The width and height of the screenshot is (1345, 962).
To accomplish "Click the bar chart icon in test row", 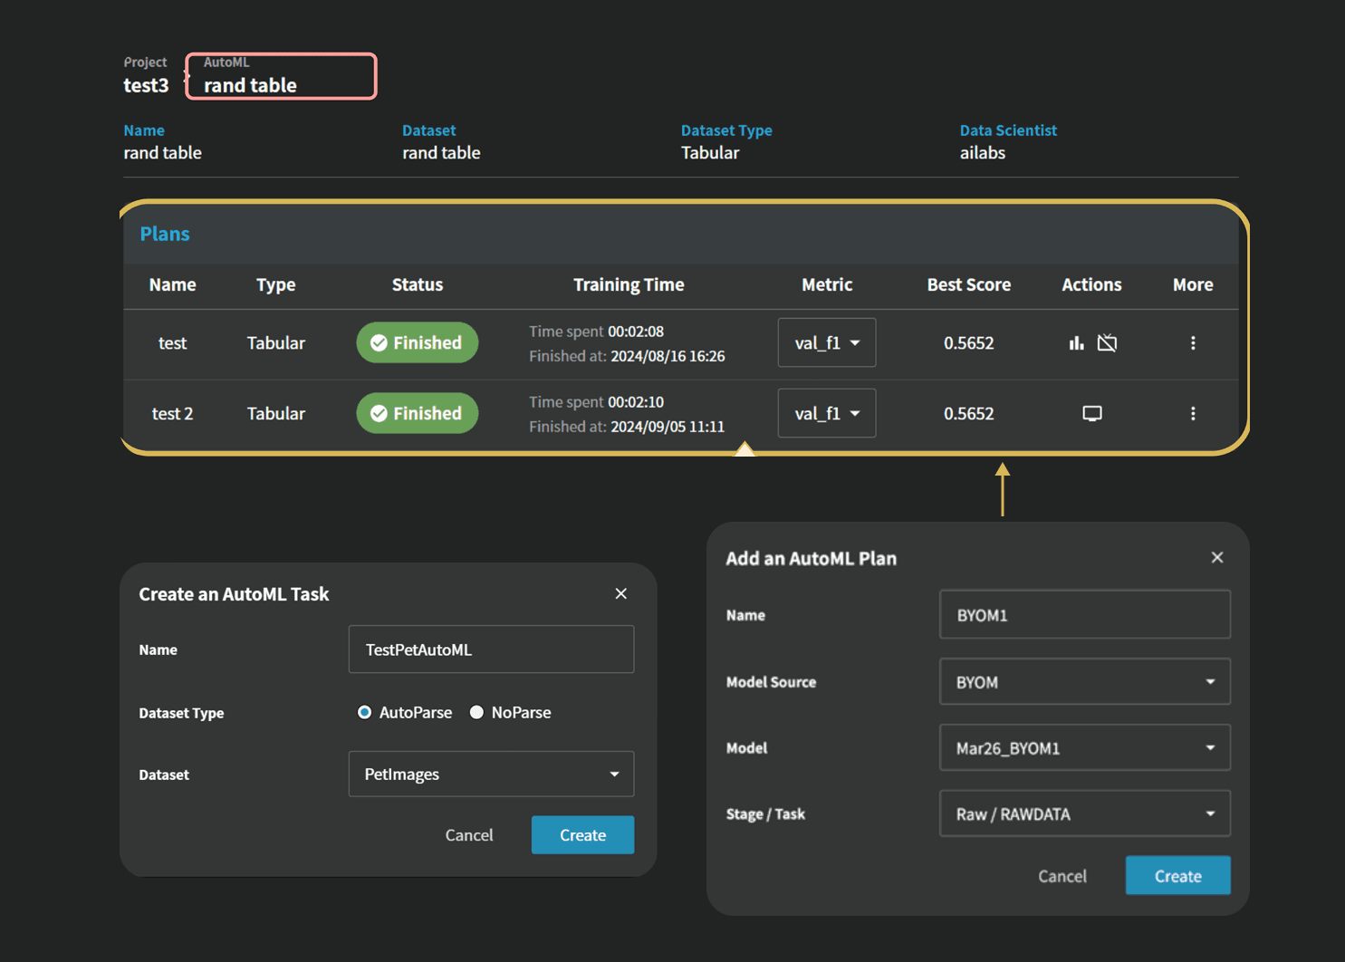I will coord(1076,342).
